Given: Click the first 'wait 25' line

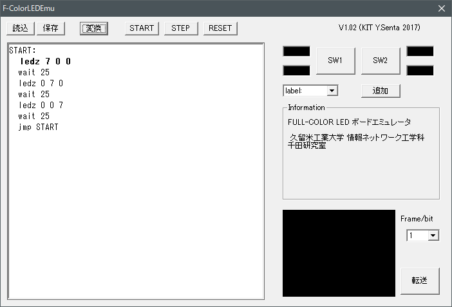Looking at the screenshot, I should click(x=33, y=72).
